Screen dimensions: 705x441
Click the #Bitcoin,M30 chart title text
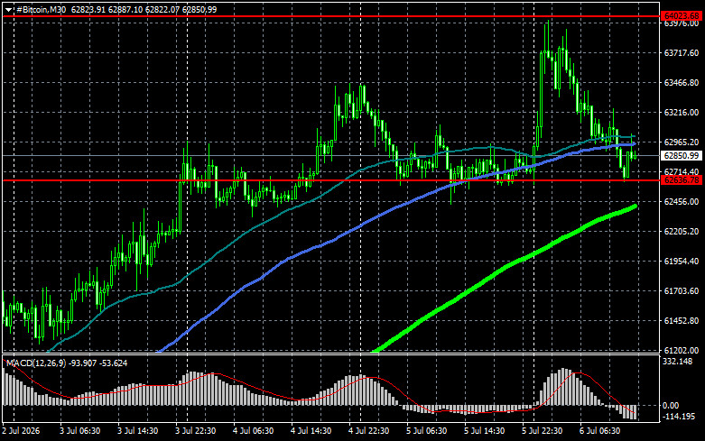(x=41, y=9)
